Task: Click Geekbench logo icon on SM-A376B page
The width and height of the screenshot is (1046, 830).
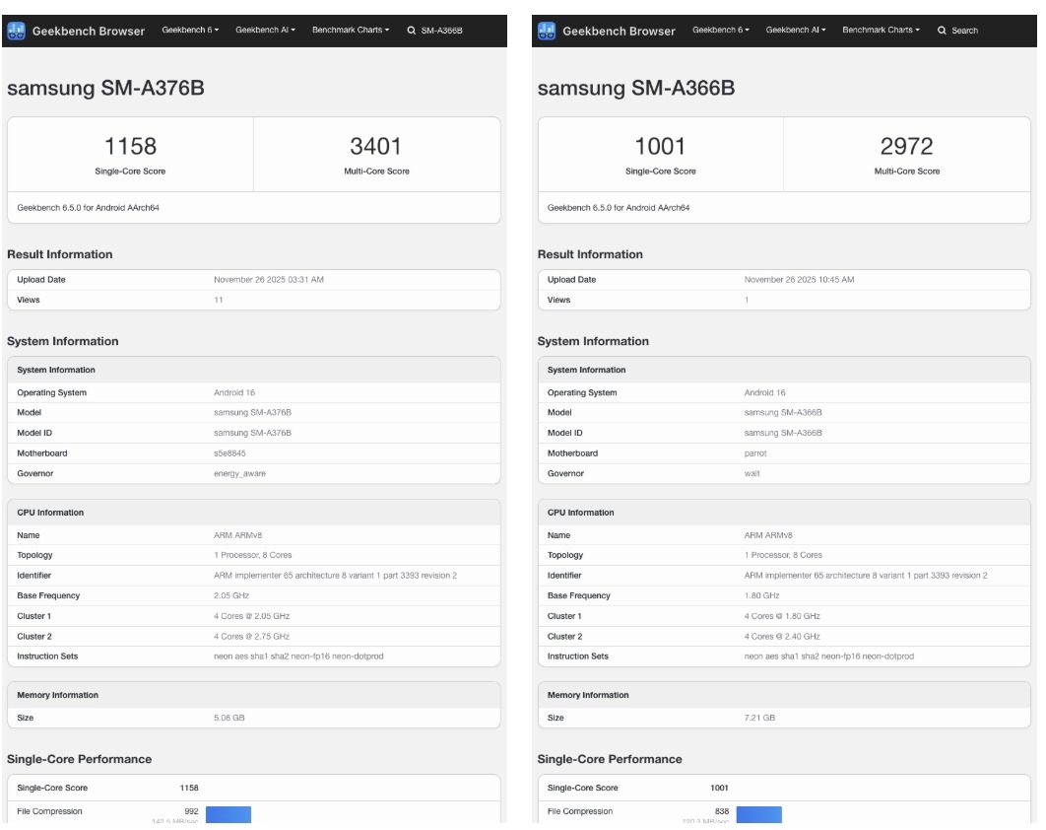Action: 18,31
